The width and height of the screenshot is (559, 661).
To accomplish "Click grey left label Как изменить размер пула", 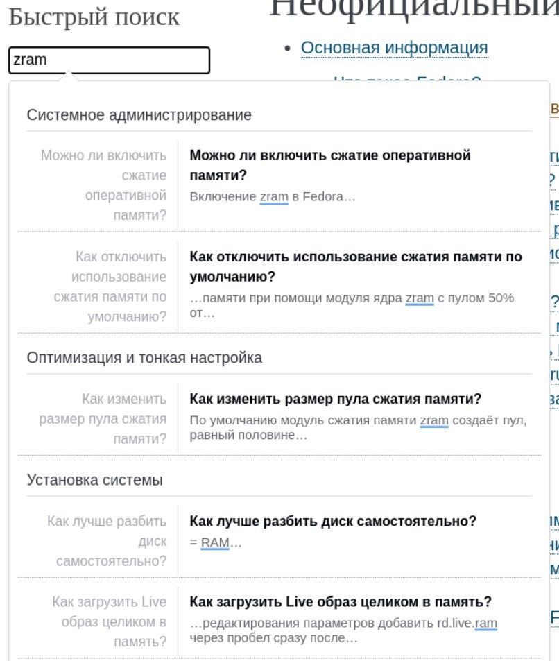I will (x=103, y=419).
